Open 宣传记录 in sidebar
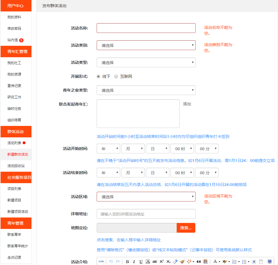This screenshot has height=265, width=278. click(x=14, y=86)
